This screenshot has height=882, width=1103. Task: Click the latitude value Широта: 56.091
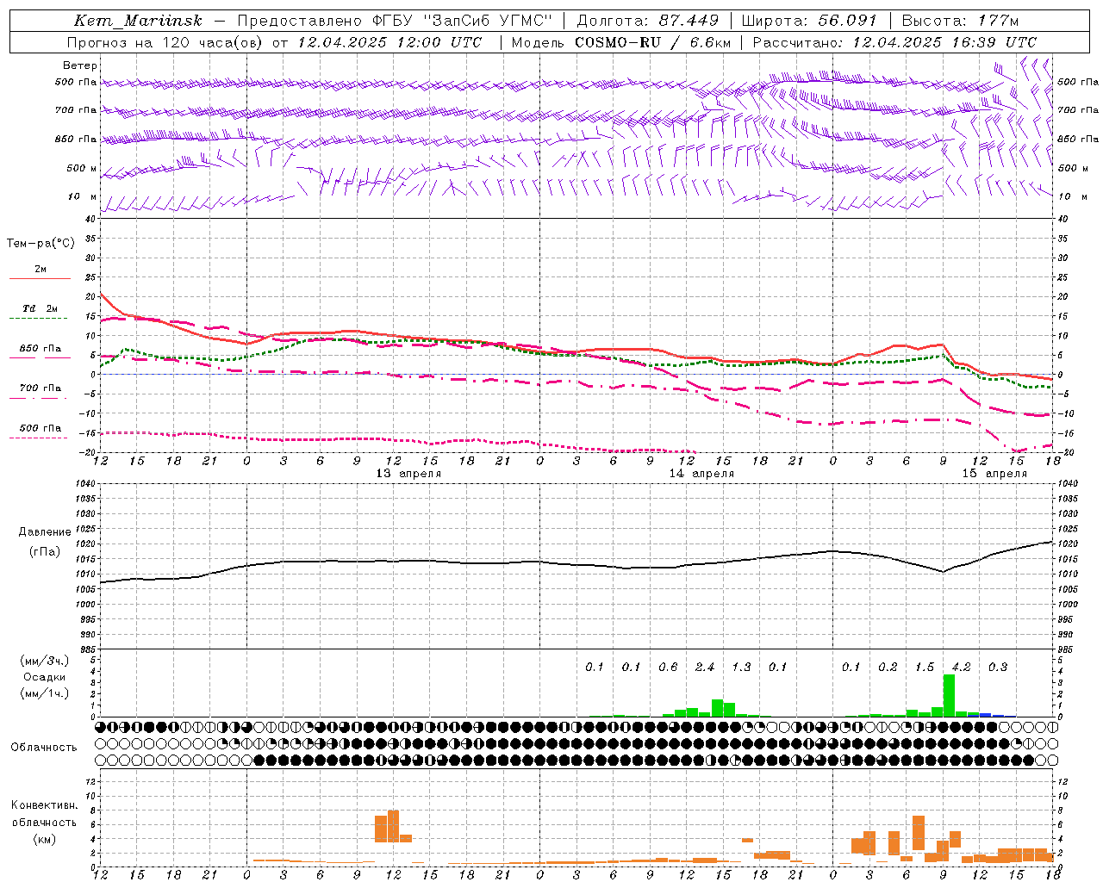click(809, 21)
